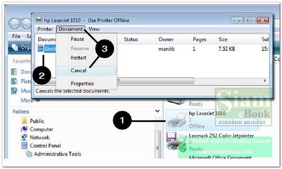Click the 7.52 KB size value
Viewport: 282px width, 169px height.
(227, 49)
